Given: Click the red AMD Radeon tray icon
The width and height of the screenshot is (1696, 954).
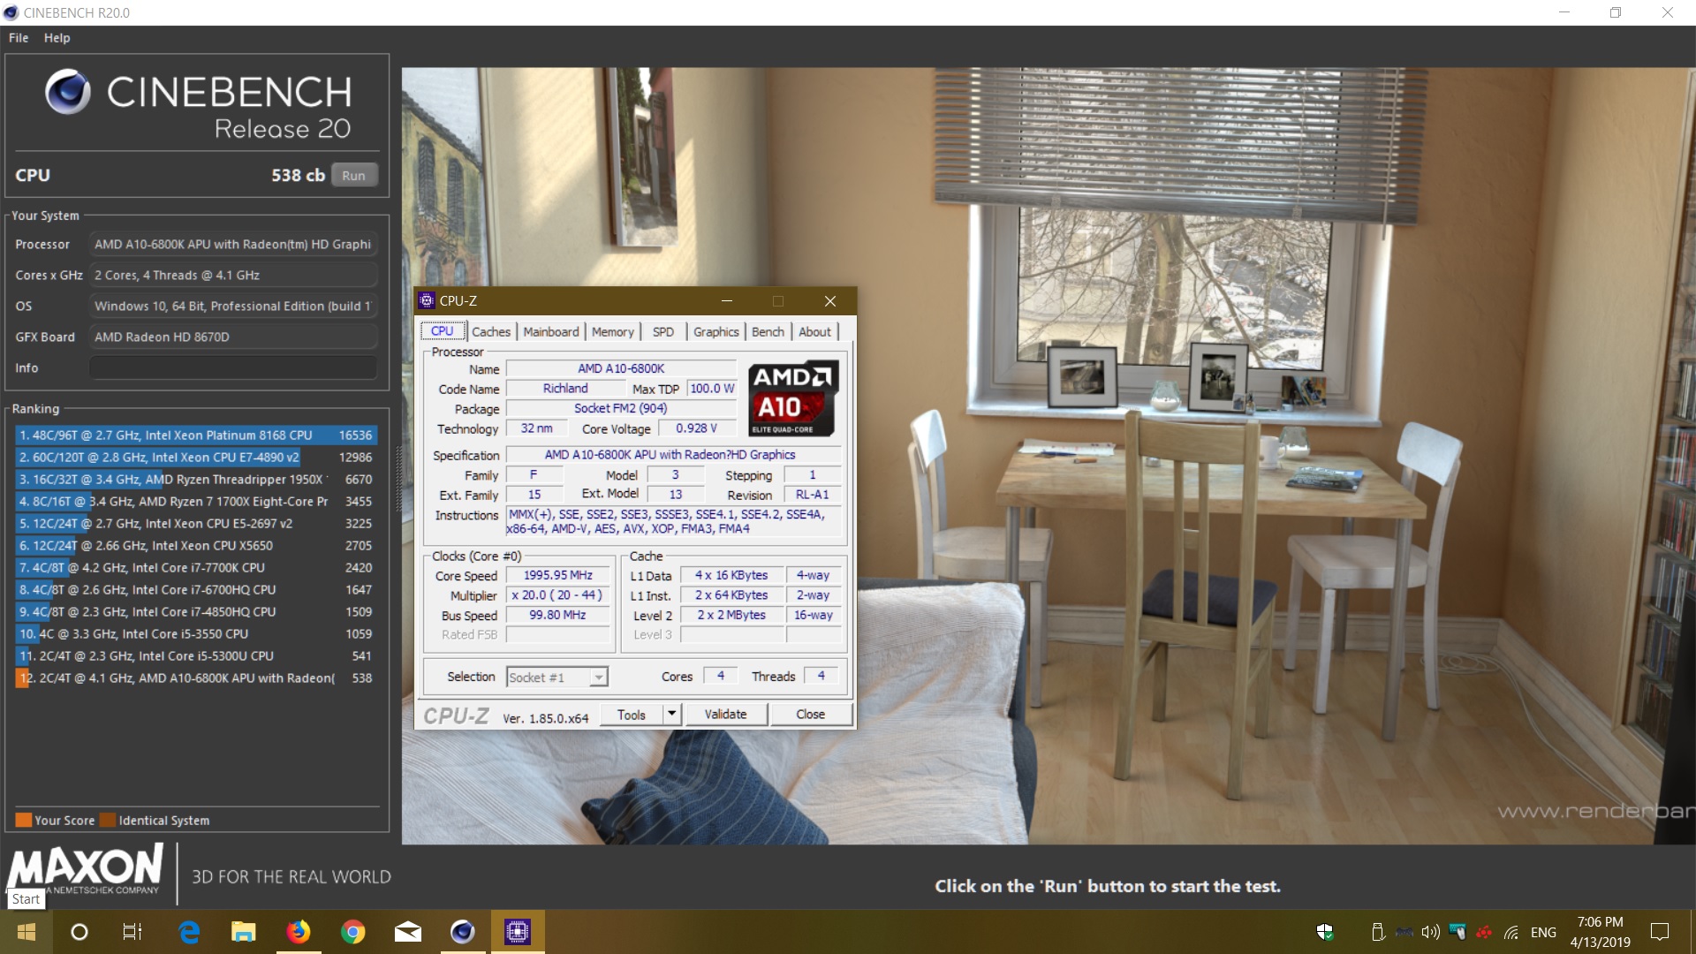Looking at the screenshot, I should pyautogui.click(x=1484, y=932).
